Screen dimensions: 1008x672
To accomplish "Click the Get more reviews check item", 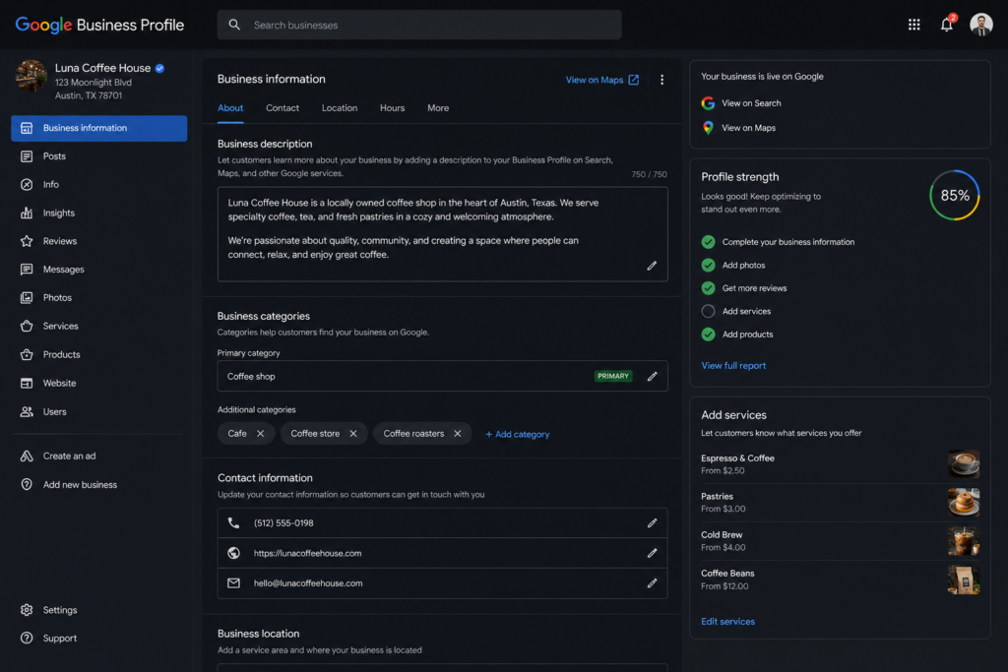I will (744, 288).
